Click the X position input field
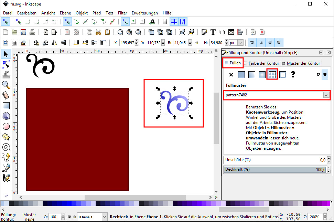Image resolution: width=334 pixels, height=222 pixels. point(128,43)
